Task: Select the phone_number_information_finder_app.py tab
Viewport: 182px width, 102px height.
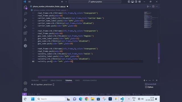Action: pos(49,7)
